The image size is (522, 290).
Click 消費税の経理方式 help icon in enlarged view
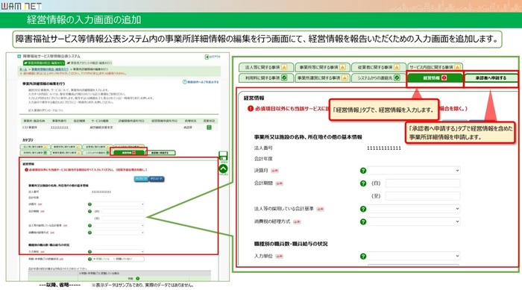tap(363, 221)
